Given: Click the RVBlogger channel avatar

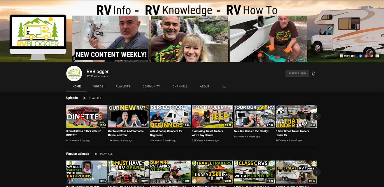Looking at the screenshot, I should point(74,73).
